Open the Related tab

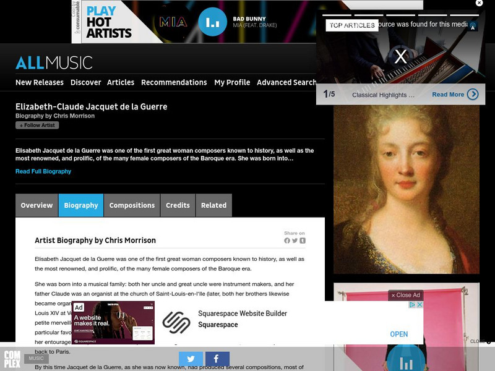pyautogui.click(x=213, y=205)
